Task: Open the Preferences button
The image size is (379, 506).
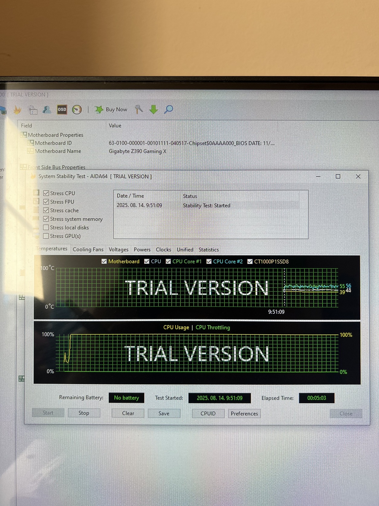Action: 244,413
